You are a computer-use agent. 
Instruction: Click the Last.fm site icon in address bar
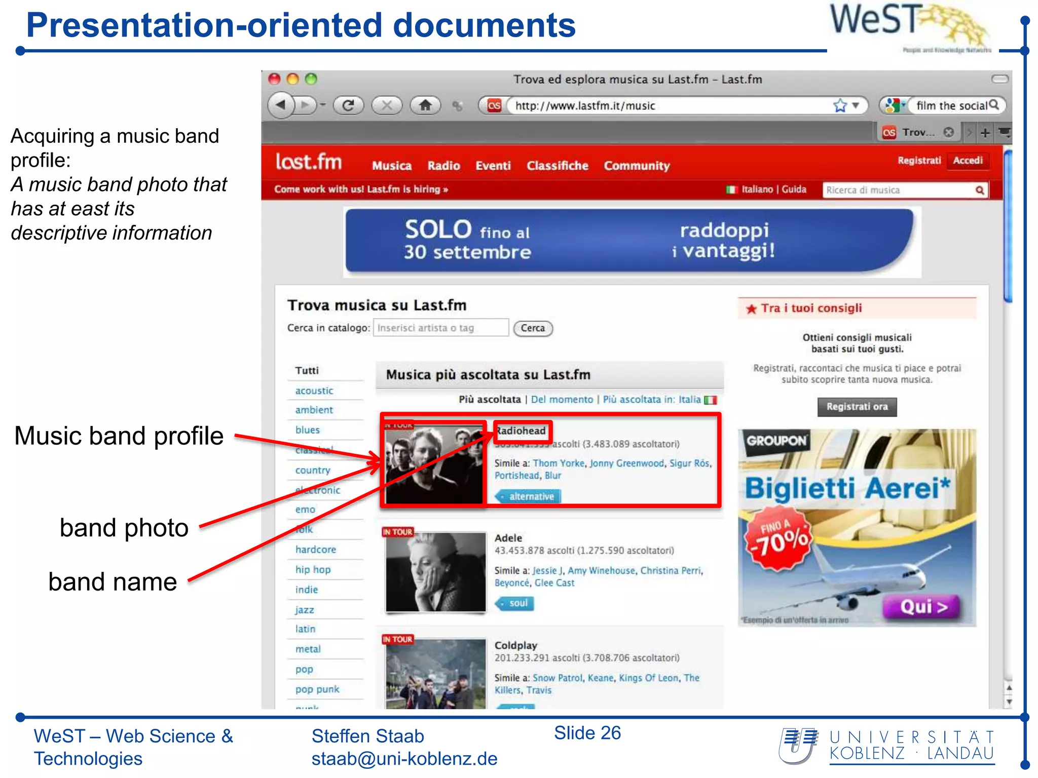coord(494,105)
